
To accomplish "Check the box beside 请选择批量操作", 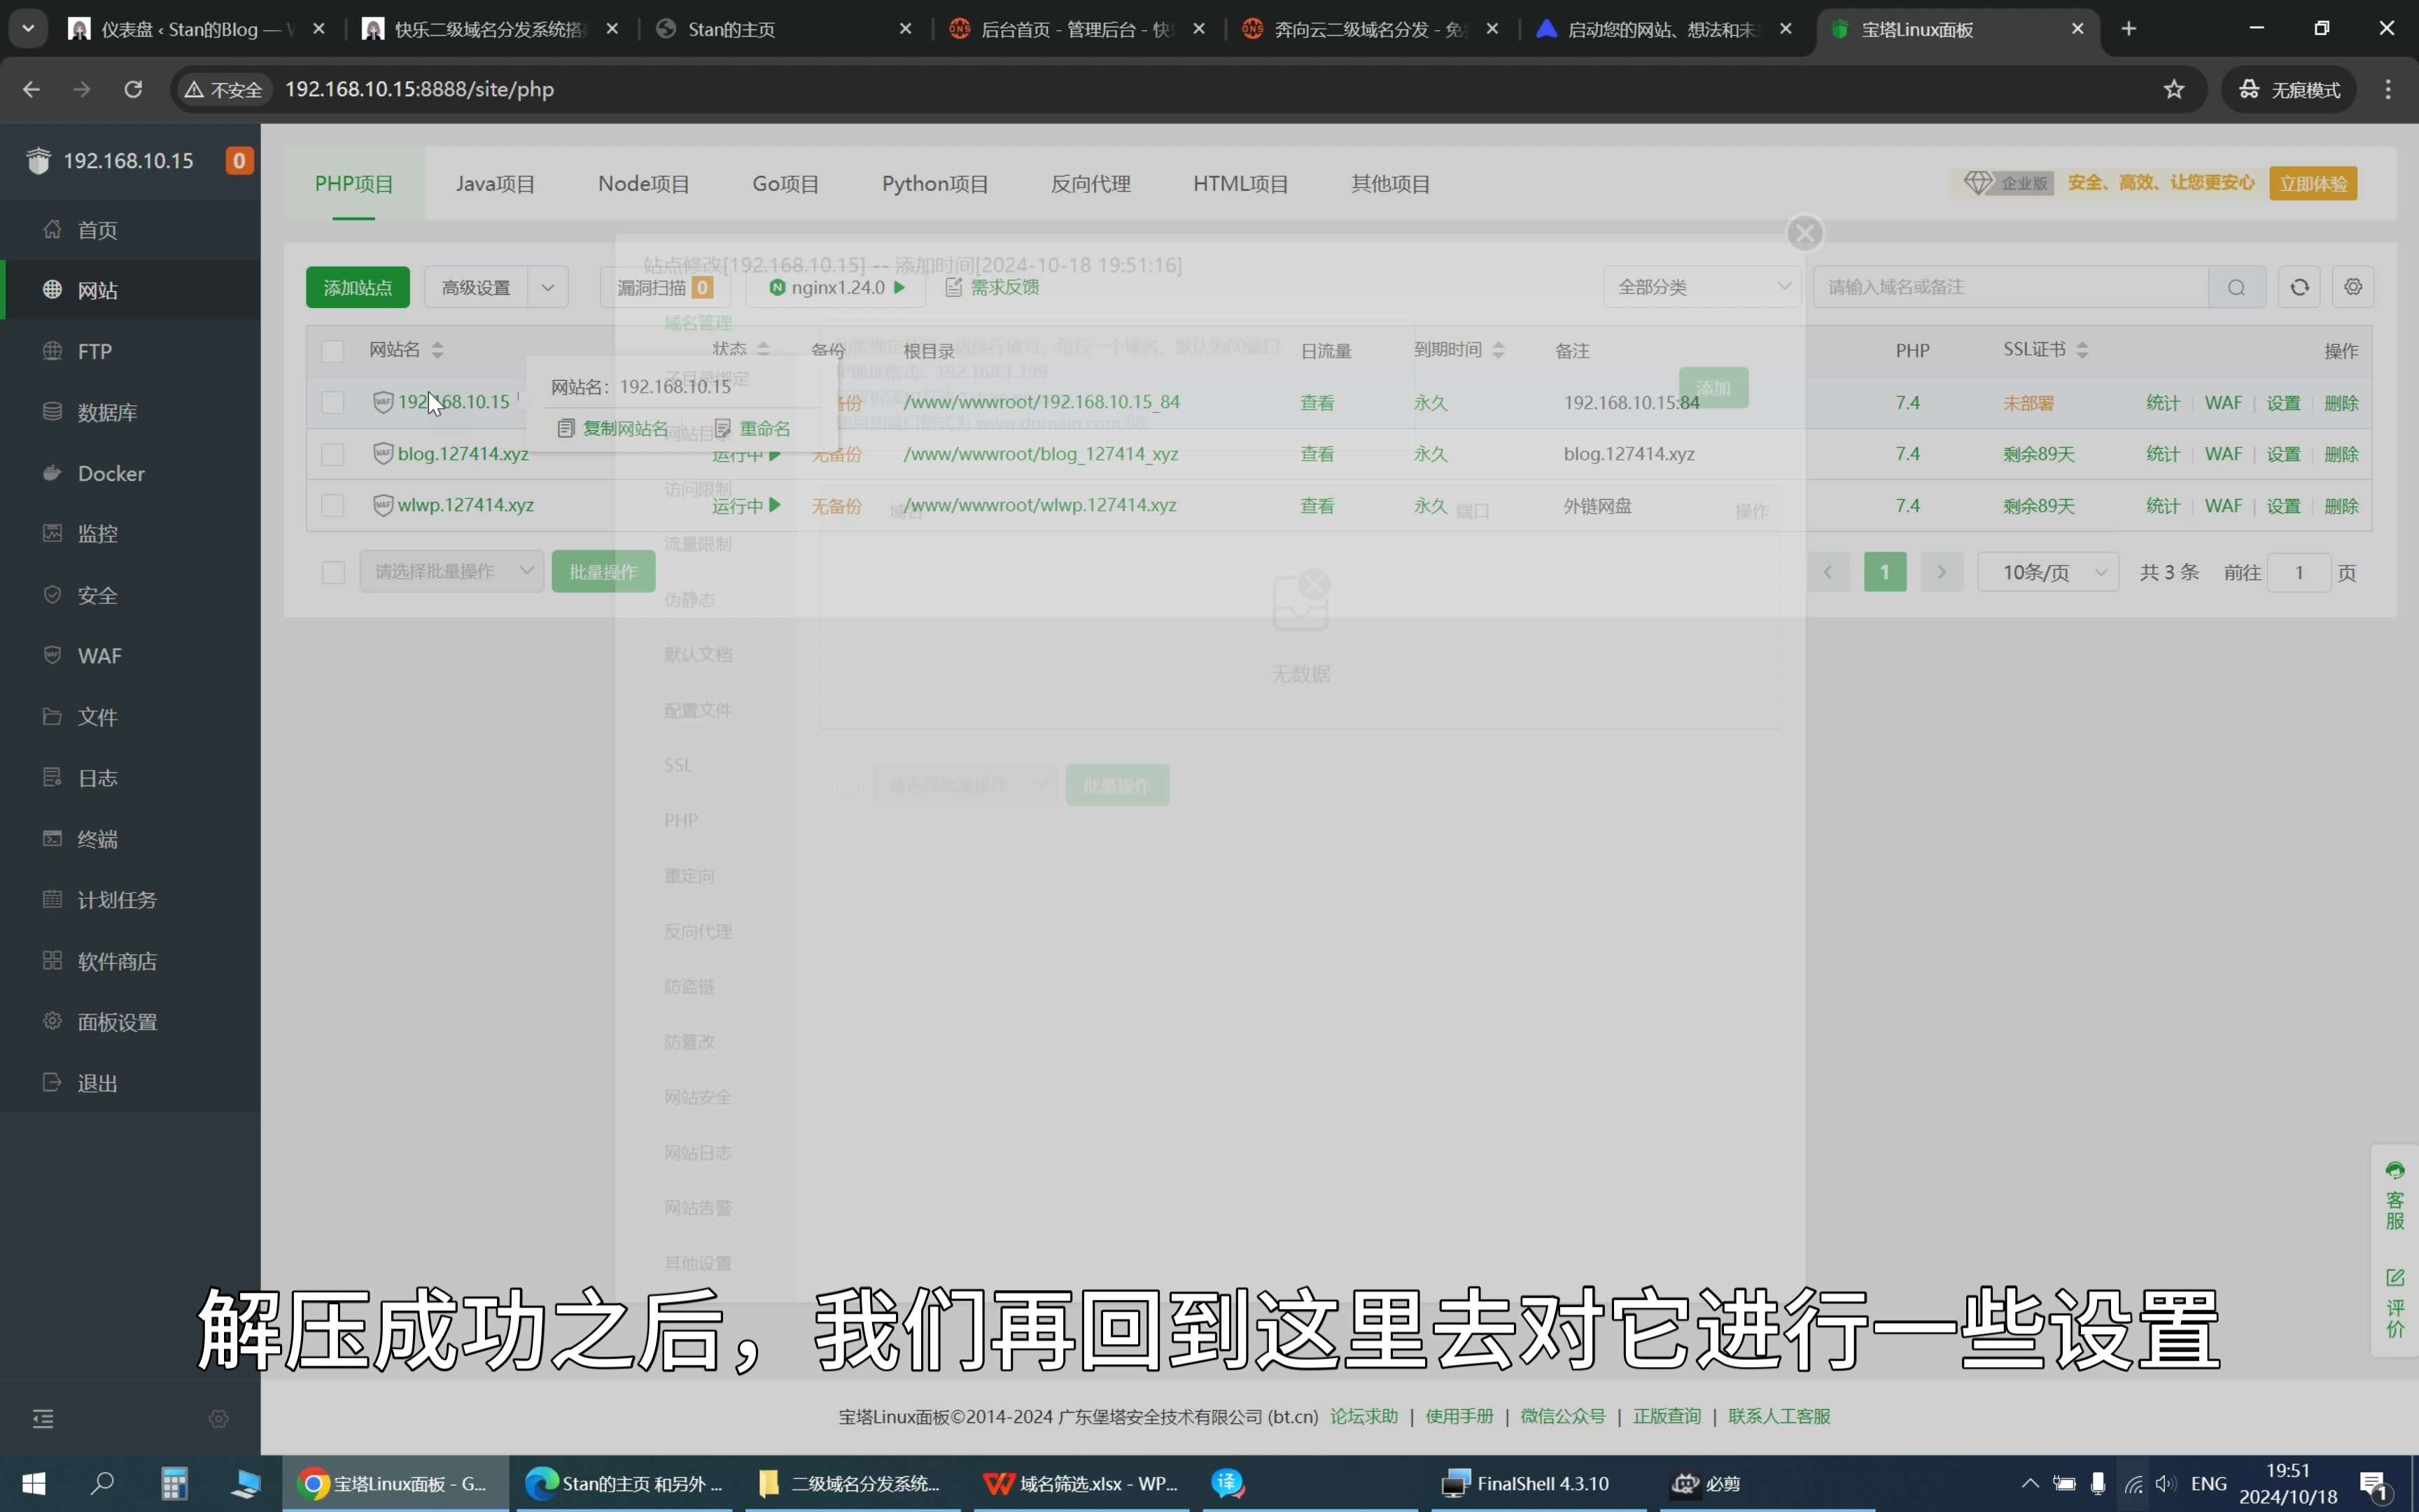I will tap(333, 572).
